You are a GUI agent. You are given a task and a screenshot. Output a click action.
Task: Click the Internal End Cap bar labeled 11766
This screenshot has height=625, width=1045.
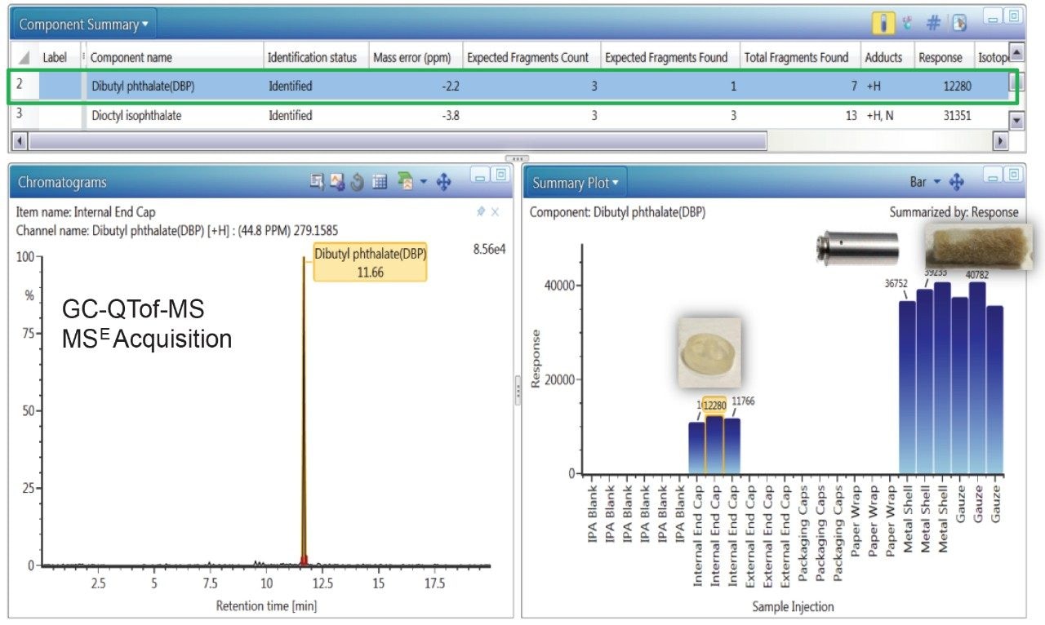tap(731, 446)
